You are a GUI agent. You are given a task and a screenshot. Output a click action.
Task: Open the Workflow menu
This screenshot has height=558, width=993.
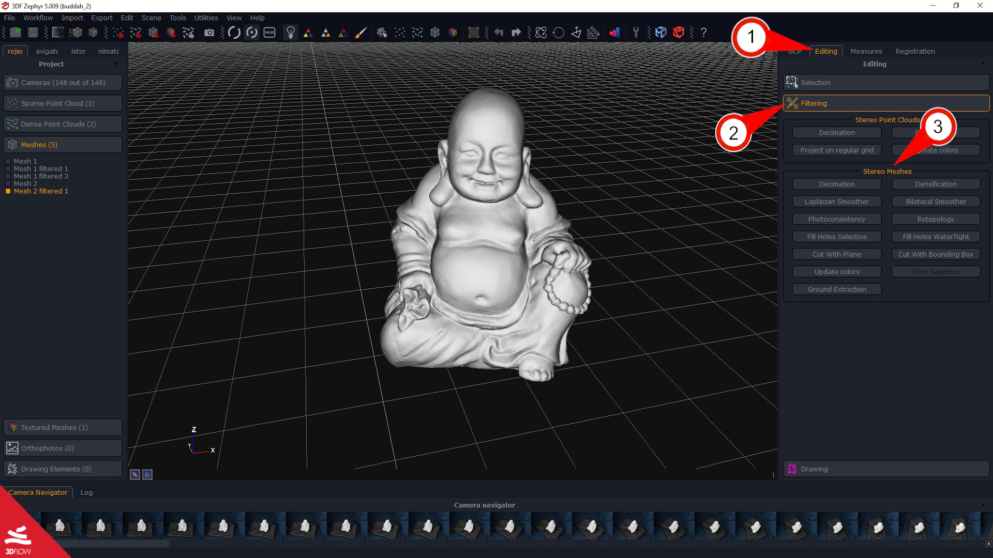click(37, 18)
